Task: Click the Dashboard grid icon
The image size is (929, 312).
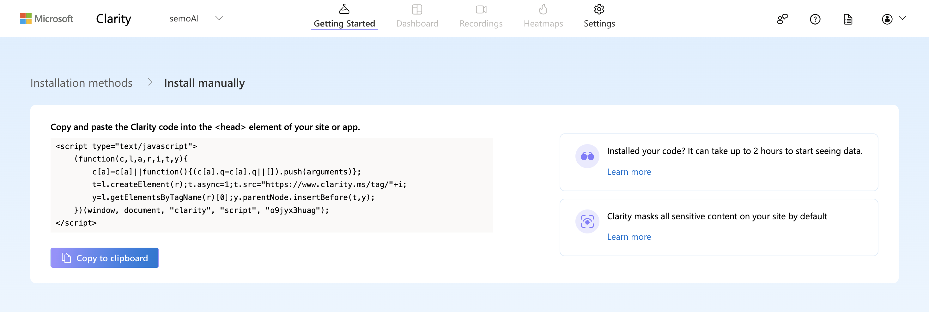Action: (x=417, y=9)
